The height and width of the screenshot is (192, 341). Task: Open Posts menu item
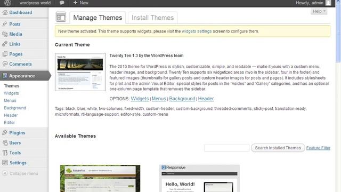15,24
